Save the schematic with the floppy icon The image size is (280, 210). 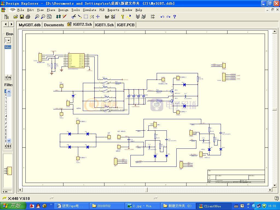22,17
